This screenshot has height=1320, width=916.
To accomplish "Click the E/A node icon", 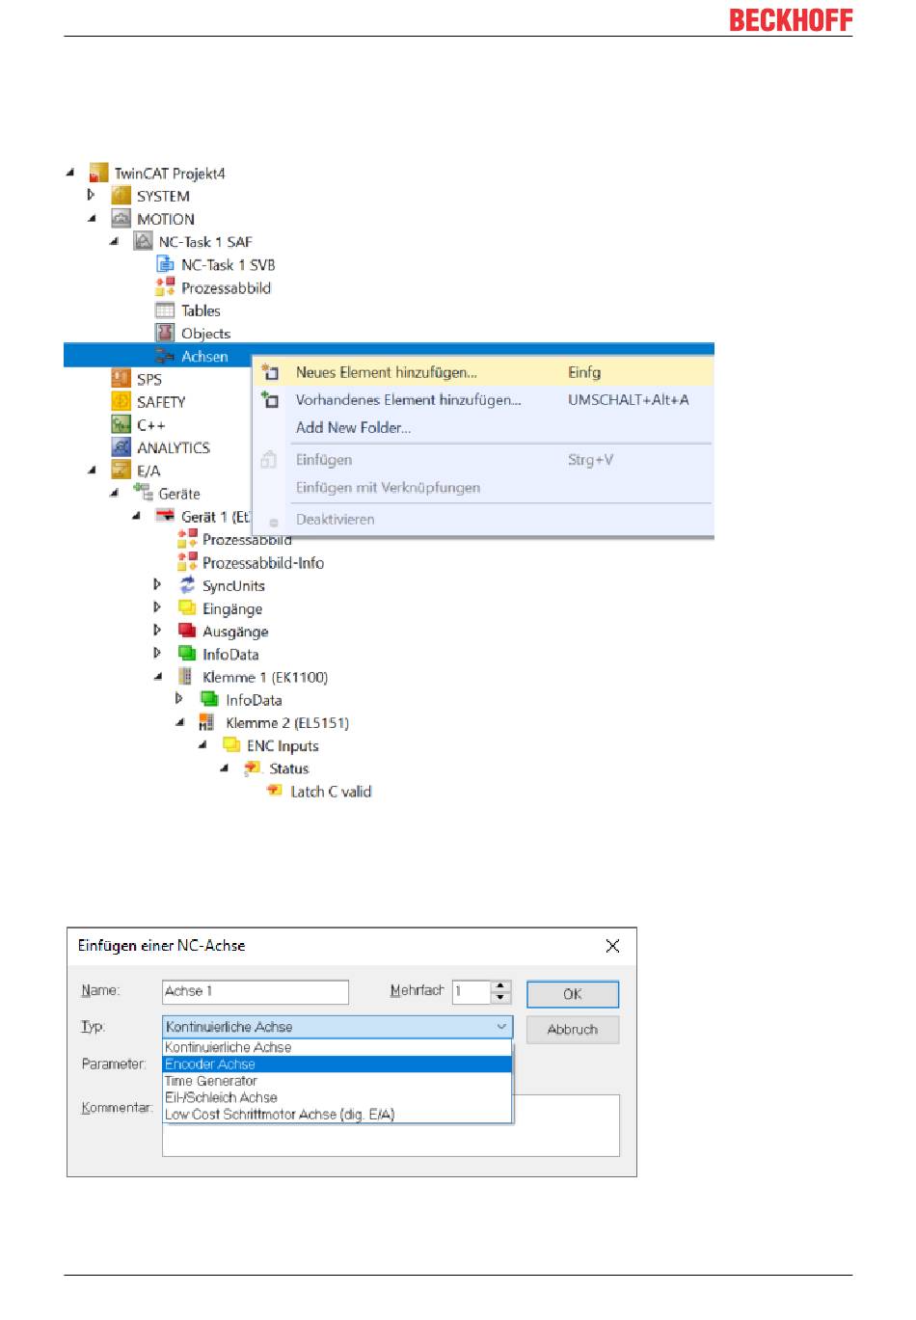I will pos(121,470).
